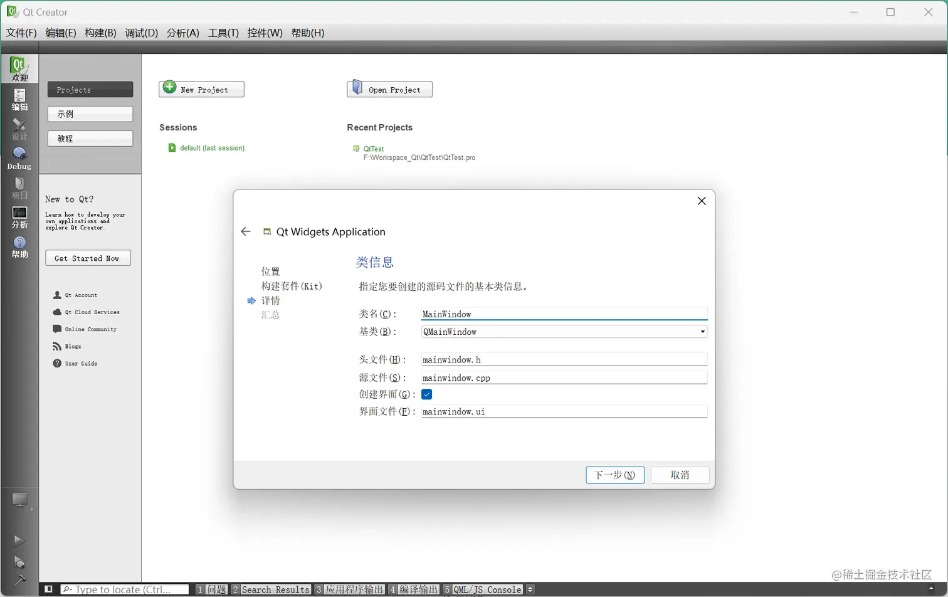Select the 位置 wizard step

(x=271, y=272)
